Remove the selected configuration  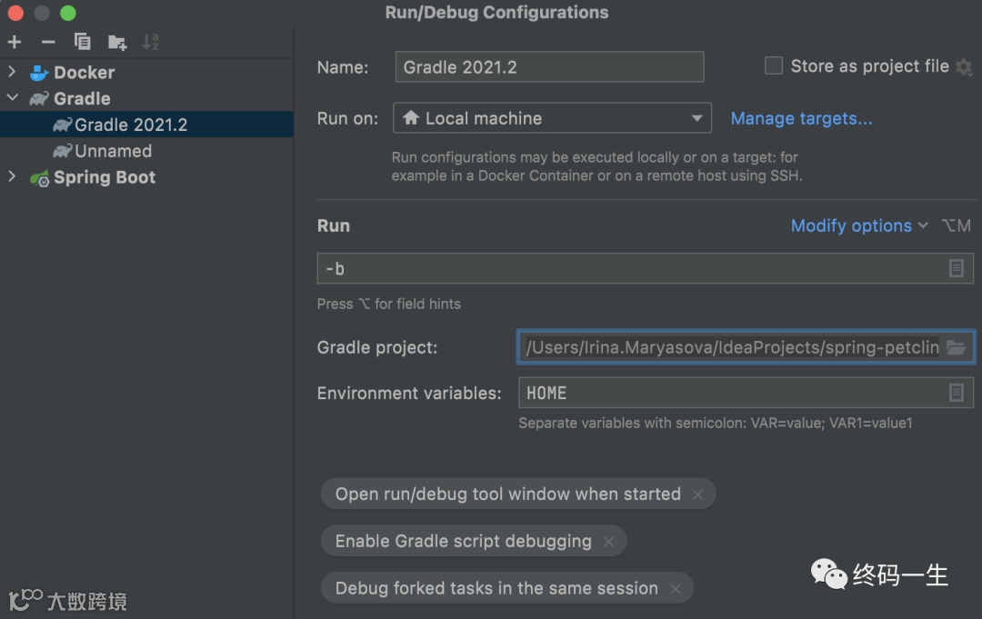point(48,42)
